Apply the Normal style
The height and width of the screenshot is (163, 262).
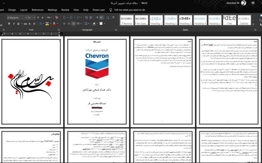coord(127,20)
